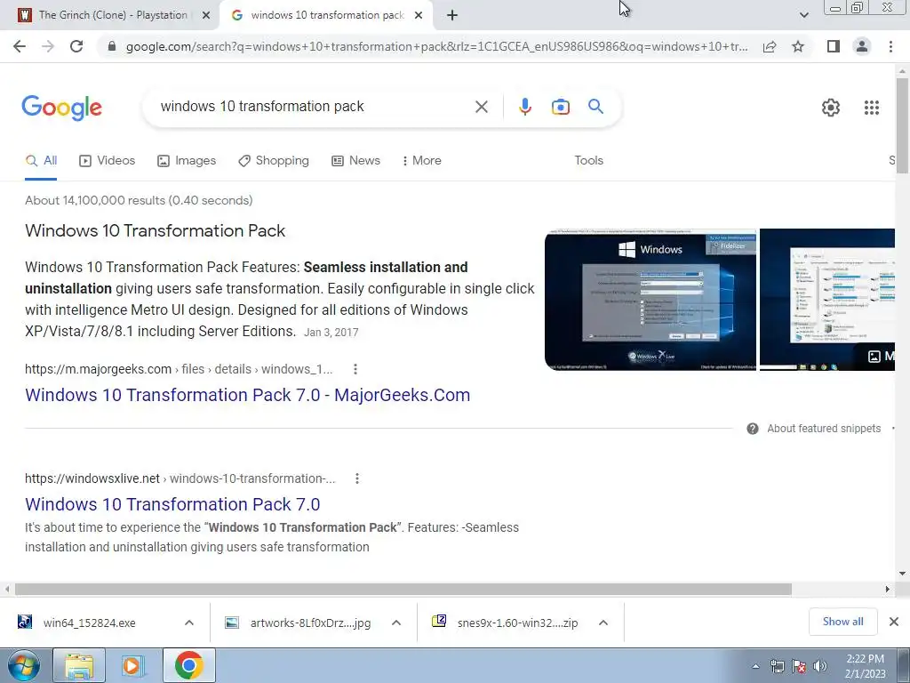Click the Google logo

[x=61, y=108]
